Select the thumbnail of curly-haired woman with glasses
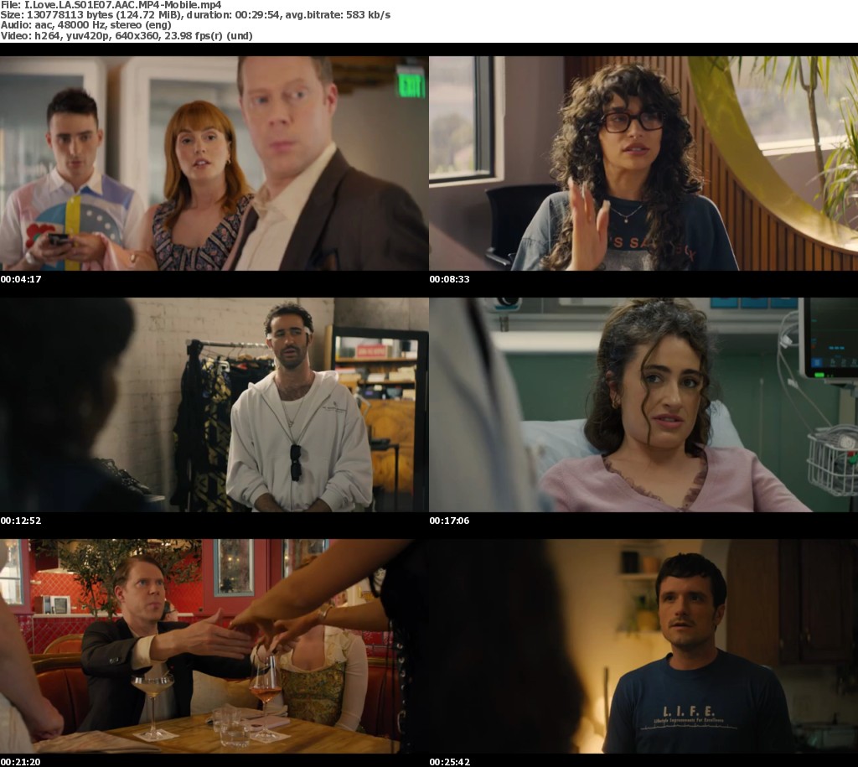The width and height of the screenshot is (858, 767). pyautogui.click(x=643, y=163)
